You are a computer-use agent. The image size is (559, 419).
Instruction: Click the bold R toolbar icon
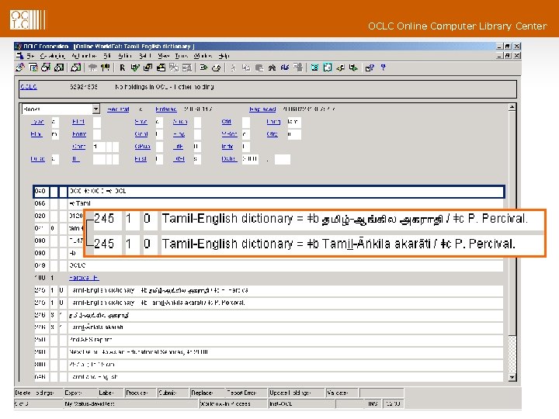pos(123,68)
